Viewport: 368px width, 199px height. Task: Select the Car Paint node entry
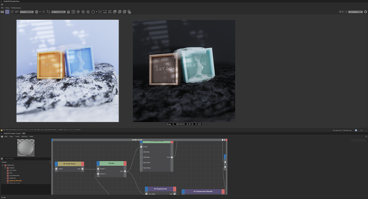13,170
